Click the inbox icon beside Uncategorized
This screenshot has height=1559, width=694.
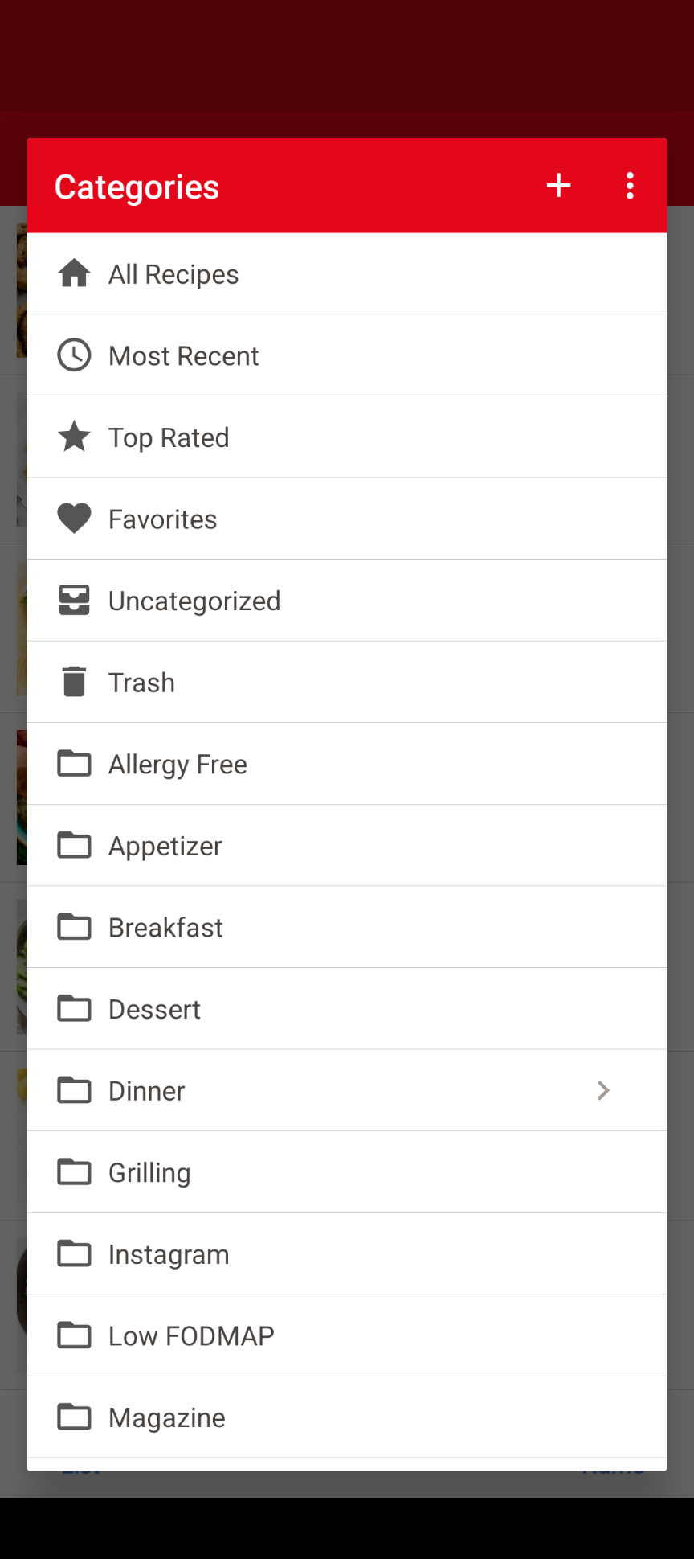click(x=74, y=601)
